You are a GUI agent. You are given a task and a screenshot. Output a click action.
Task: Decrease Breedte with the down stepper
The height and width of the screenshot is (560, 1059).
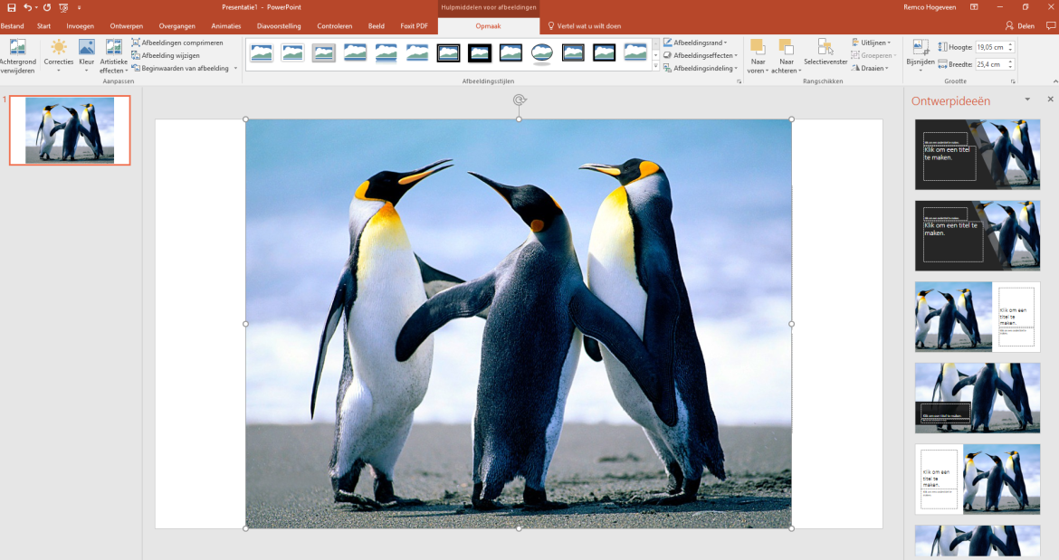[1010, 67]
